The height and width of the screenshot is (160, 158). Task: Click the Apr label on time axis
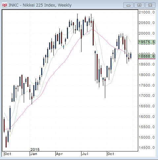(x=59, y=154)
